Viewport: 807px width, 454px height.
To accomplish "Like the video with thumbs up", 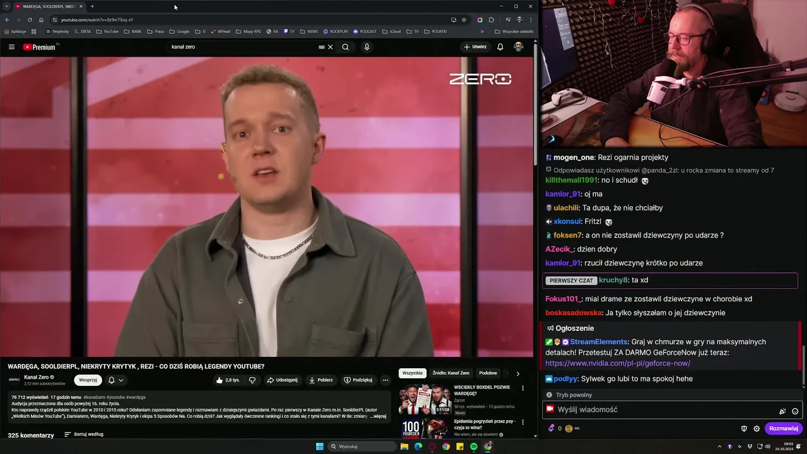I will [228, 380].
